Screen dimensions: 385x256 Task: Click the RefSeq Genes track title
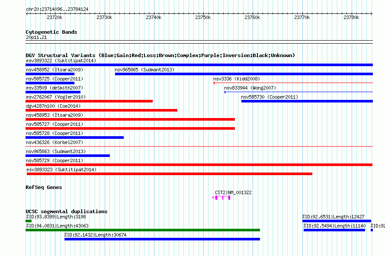[x=44, y=187]
